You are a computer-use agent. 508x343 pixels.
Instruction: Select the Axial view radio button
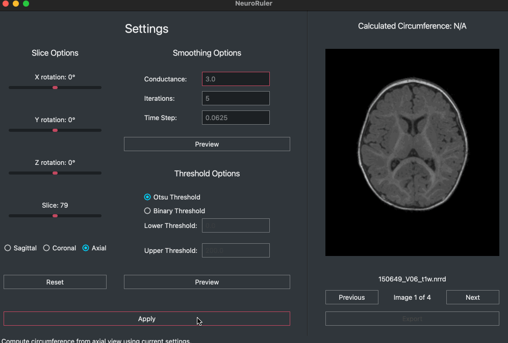pyautogui.click(x=86, y=248)
